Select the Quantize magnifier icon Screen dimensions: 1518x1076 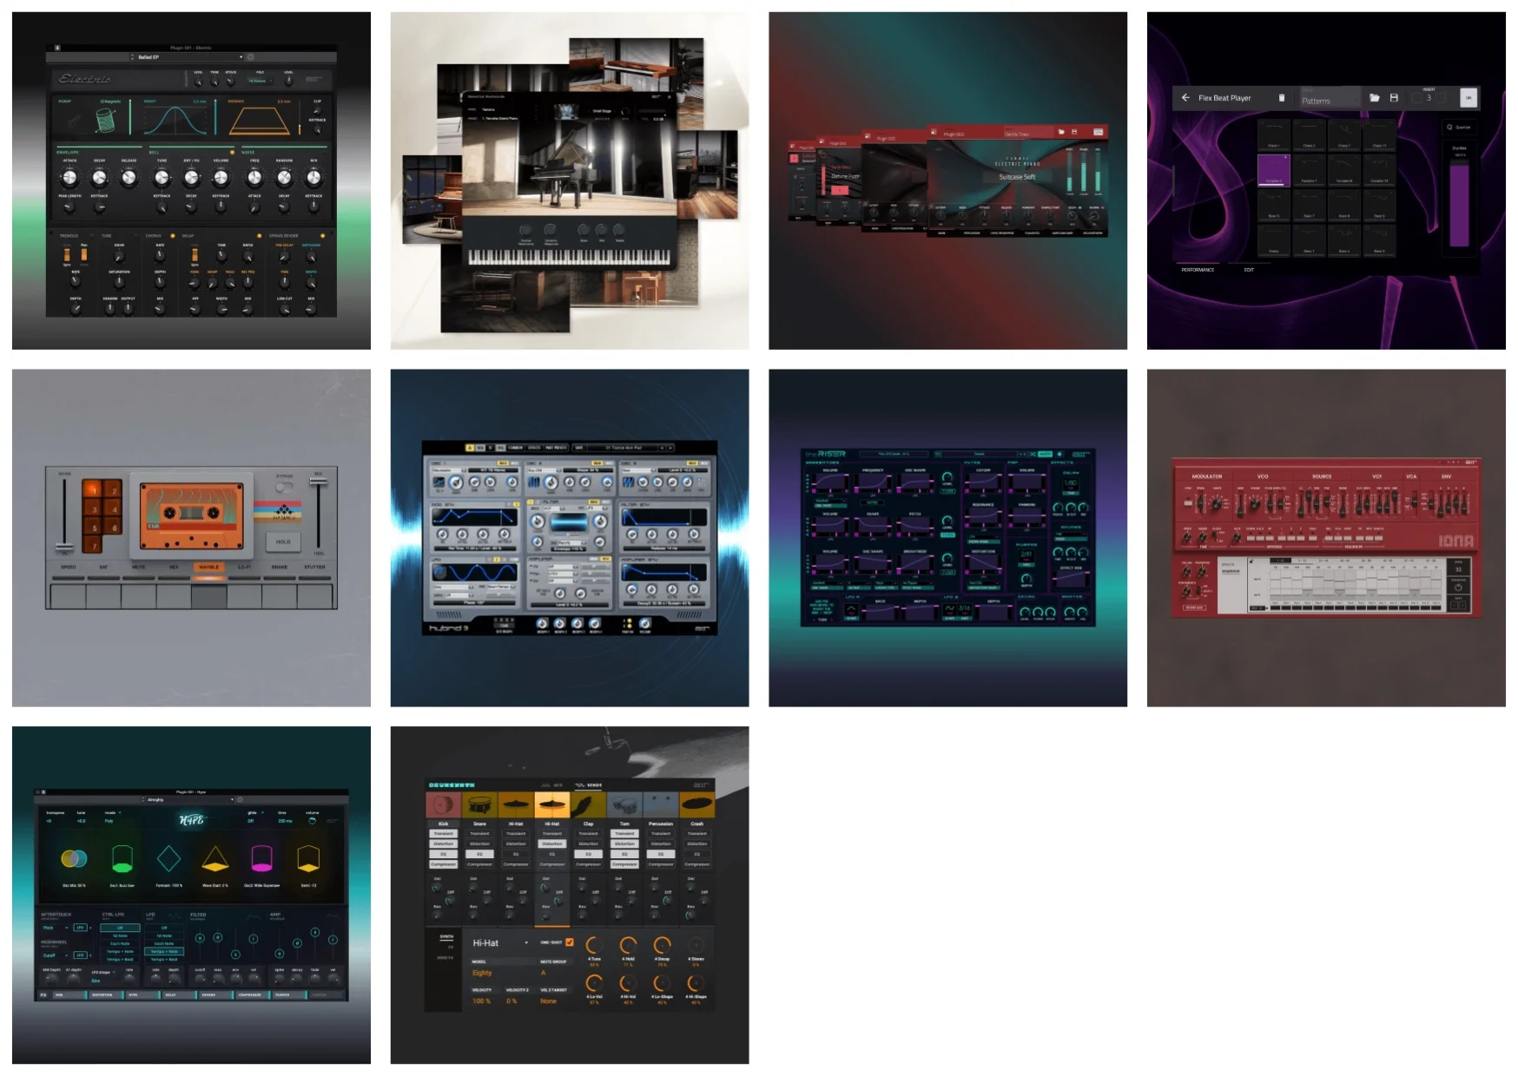click(1459, 128)
